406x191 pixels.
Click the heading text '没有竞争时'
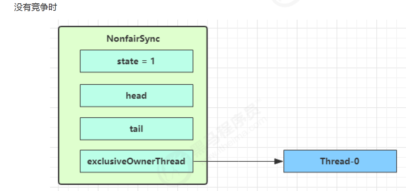[x=35, y=8]
